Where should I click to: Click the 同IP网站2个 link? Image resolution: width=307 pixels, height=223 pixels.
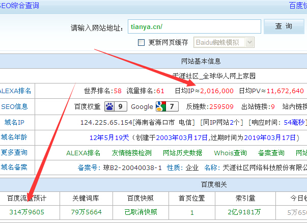pos(221,122)
